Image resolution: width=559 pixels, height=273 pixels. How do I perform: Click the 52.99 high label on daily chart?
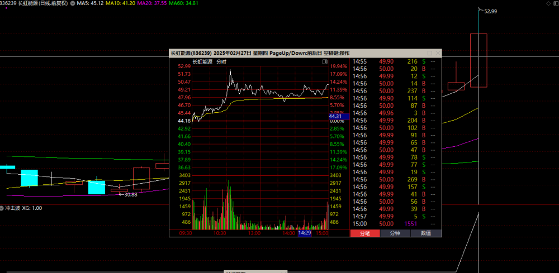tap(491, 11)
